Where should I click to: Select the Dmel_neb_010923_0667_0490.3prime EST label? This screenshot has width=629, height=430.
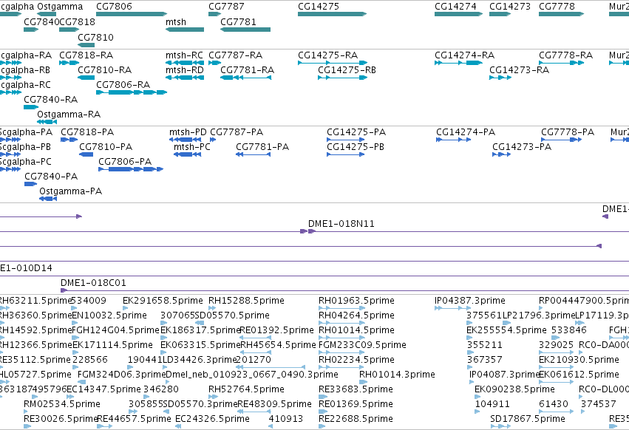[x=252, y=375]
